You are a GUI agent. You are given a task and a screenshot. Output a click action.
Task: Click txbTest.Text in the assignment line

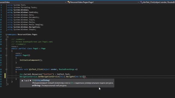click(63, 74)
